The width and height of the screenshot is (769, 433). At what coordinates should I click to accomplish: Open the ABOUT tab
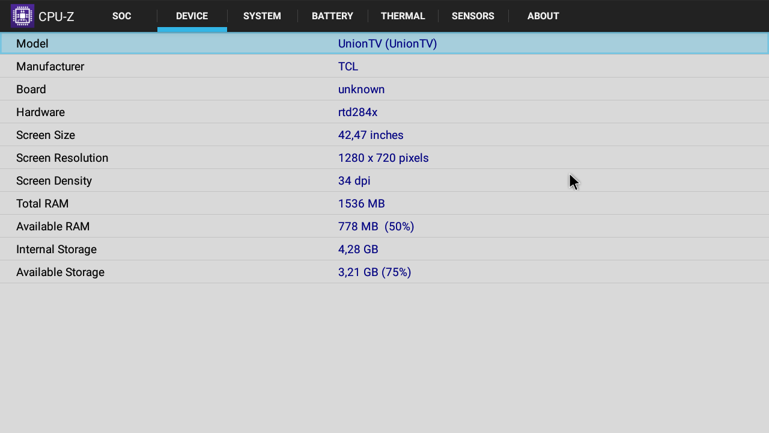pos(543,16)
